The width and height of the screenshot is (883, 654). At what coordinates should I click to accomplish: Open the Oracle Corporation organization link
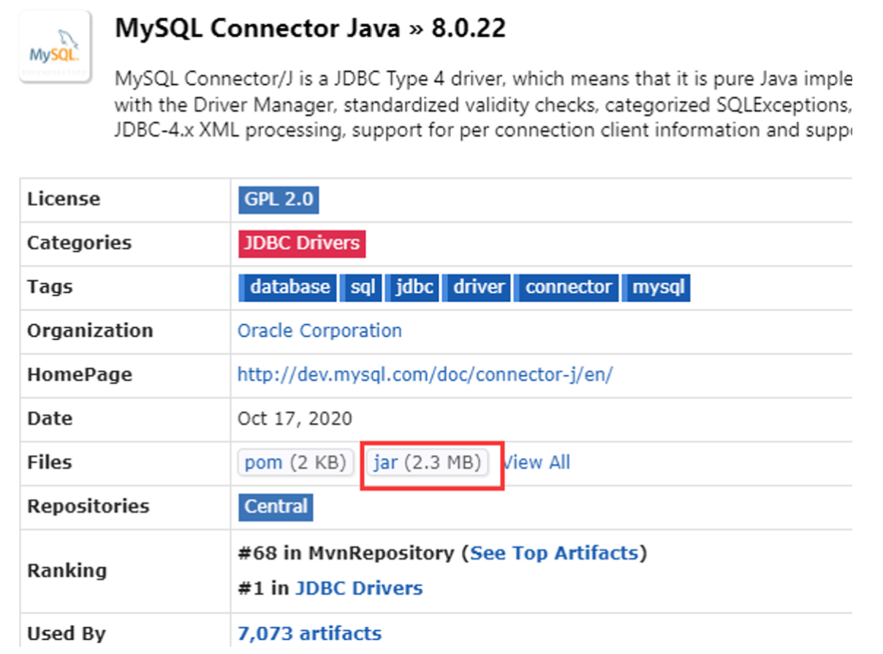point(319,331)
